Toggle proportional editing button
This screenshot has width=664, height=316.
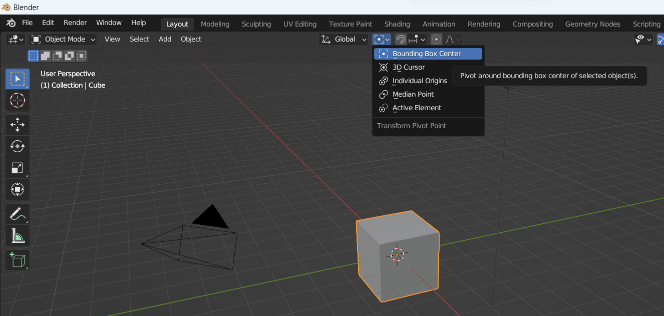[437, 39]
